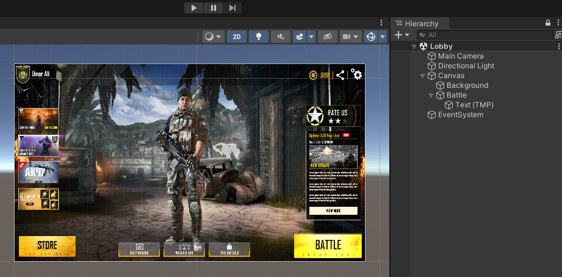Click the Daily Reward button in scene
The height and width of the screenshot is (277, 562).
click(x=139, y=250)
